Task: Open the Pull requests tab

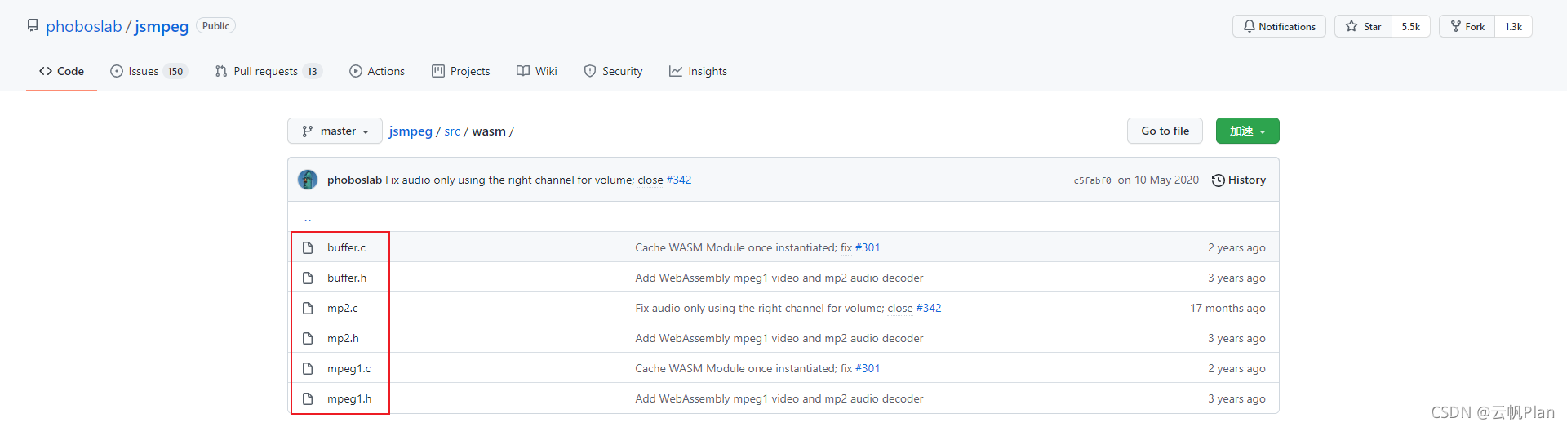Action: coord(269,71)
